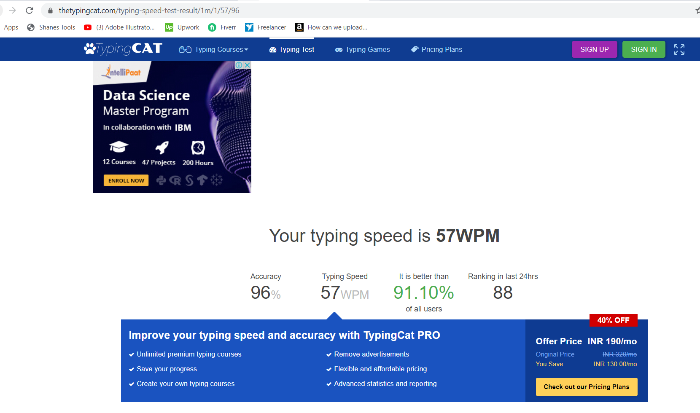Viewport: 700px width, 413px height.
Task: Click ENROLL NOW on the Data Science ad
Action: [126, 180]
